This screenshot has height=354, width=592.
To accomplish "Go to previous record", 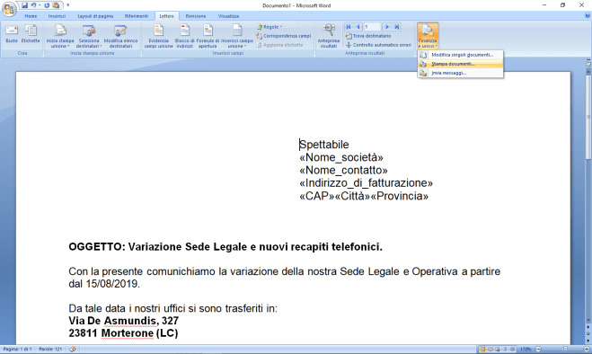I will tap(358, 27).
